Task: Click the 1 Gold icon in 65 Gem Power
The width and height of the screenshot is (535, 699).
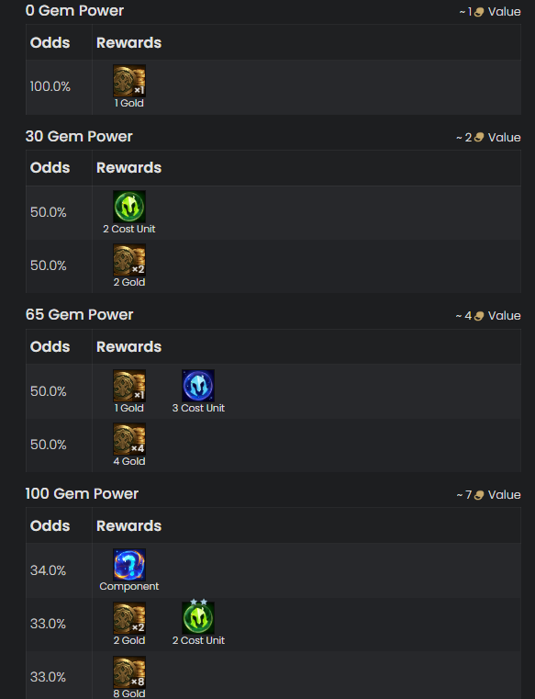Action: 129,386
